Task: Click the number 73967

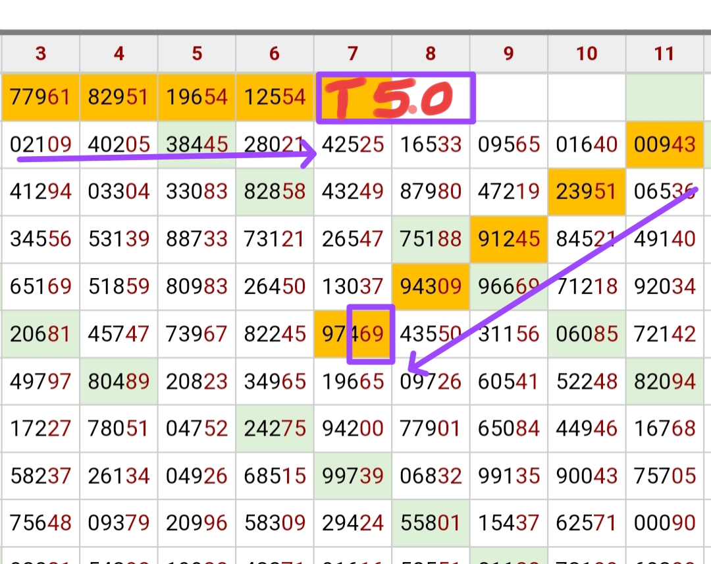Action: pos(197,334)
